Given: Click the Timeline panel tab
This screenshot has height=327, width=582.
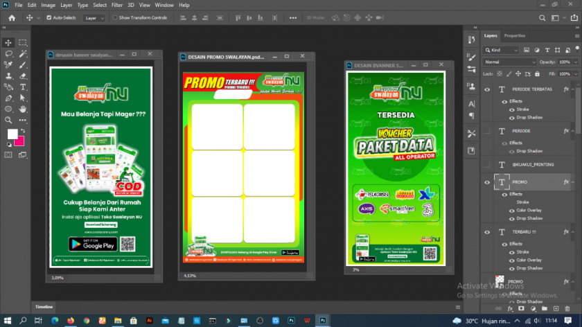Looking at the screenshot, I should click(x=44, y=307).
